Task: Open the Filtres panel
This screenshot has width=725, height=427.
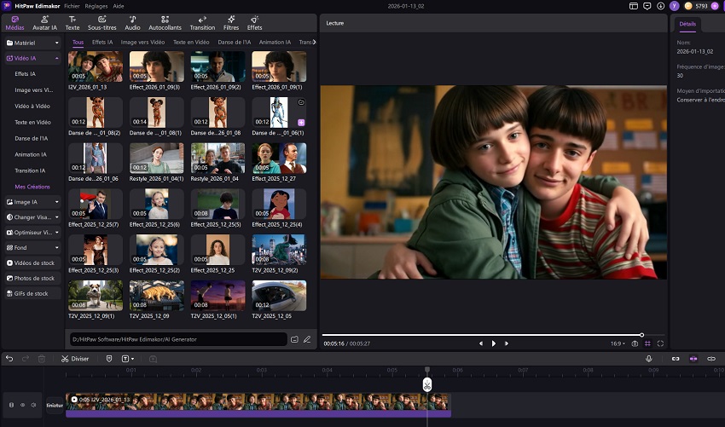Action: coord(231,23)
